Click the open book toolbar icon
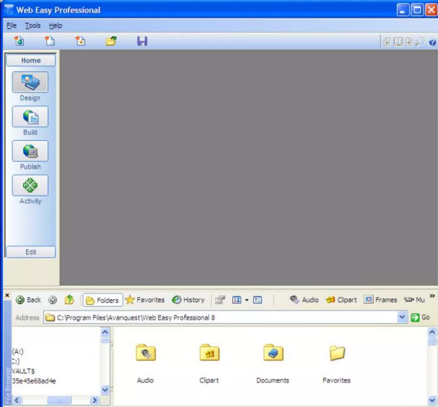This screenshot has width=438, height=407. pyautogui.click(x=398, y=42)
